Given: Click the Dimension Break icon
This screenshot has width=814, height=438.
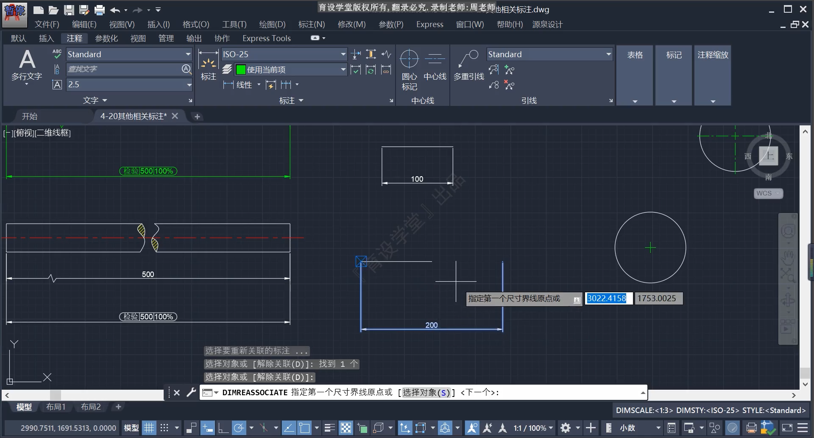Looking at the screenshot, I should point(356,54).
